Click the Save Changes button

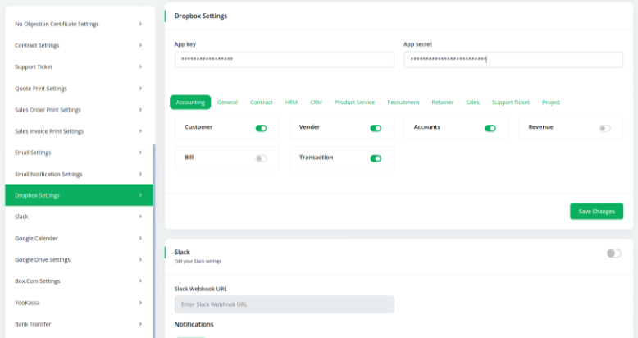596,212
